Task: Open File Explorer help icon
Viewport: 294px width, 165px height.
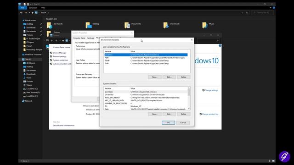Action: [x=274, y=8]
